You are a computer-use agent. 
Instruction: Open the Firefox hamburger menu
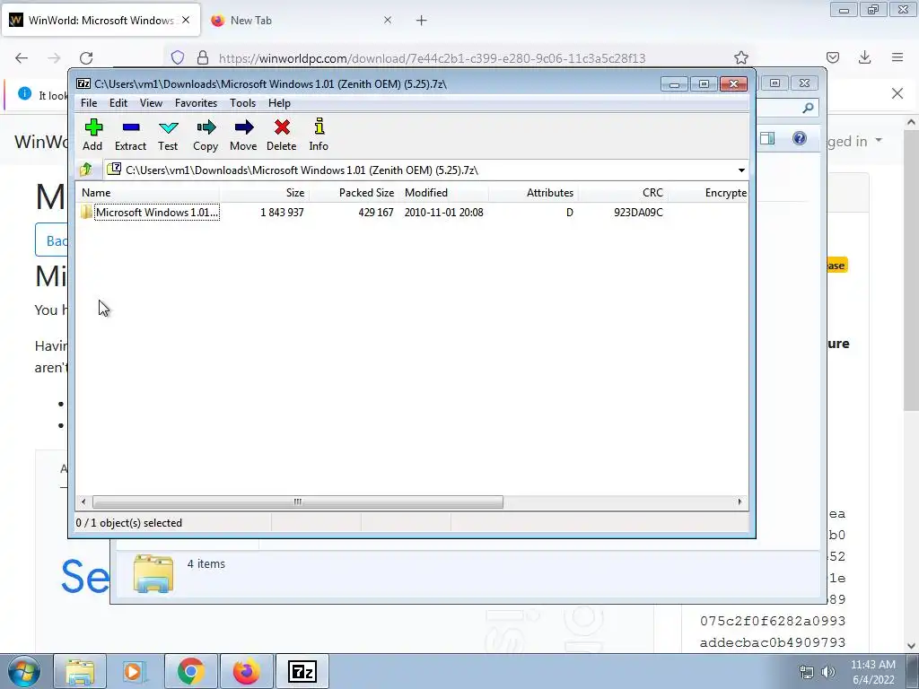[x=897, y=57]
